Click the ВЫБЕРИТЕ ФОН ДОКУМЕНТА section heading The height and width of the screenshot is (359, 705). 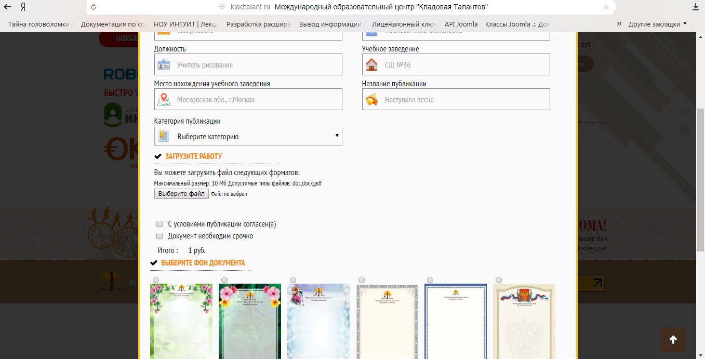(x=203, y=263)
